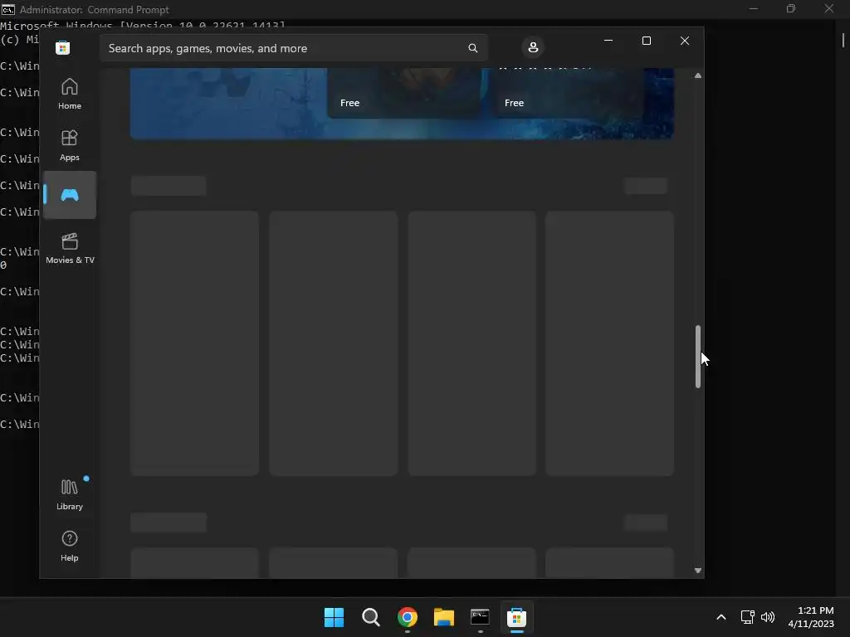Show hidden icons in the system tray
The width and height of the screenshot is (850, 637).
coord(721,617)
